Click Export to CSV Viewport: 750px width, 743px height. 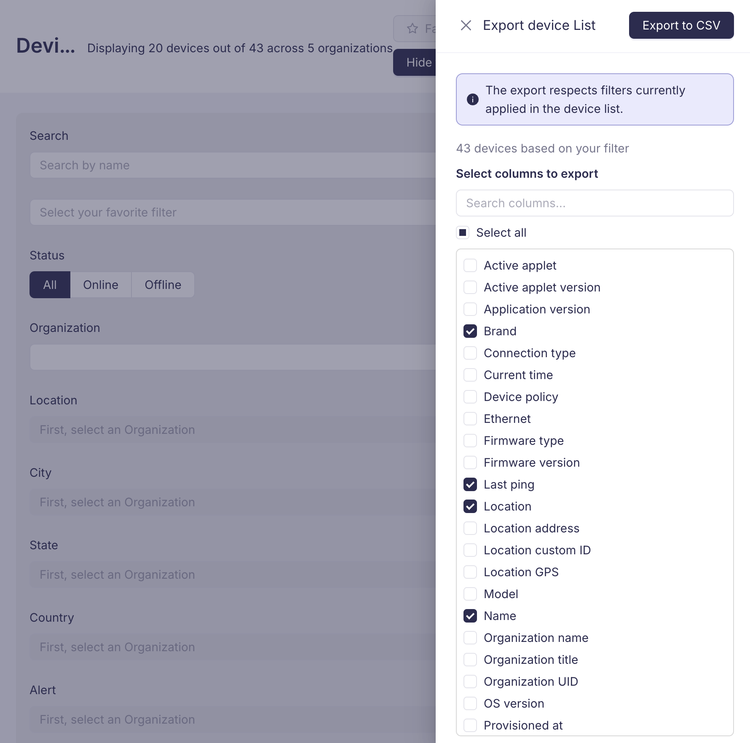click(x=681, y=25)
